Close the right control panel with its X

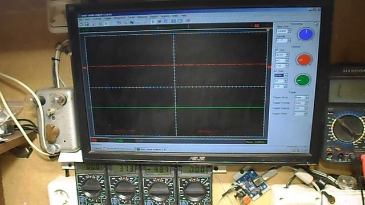[316, 24]
